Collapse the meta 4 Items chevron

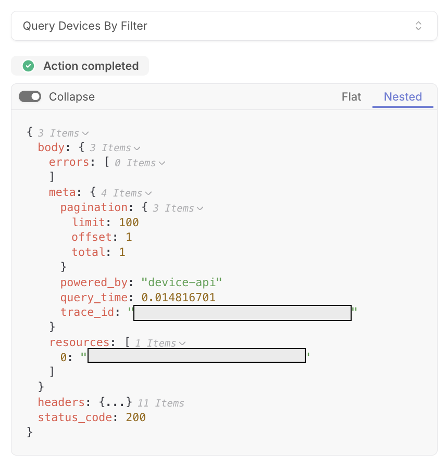tap(148, 193)
